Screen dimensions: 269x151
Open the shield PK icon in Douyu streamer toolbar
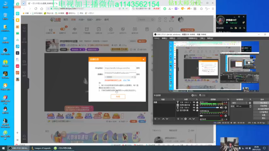click(x=123, y=29)
